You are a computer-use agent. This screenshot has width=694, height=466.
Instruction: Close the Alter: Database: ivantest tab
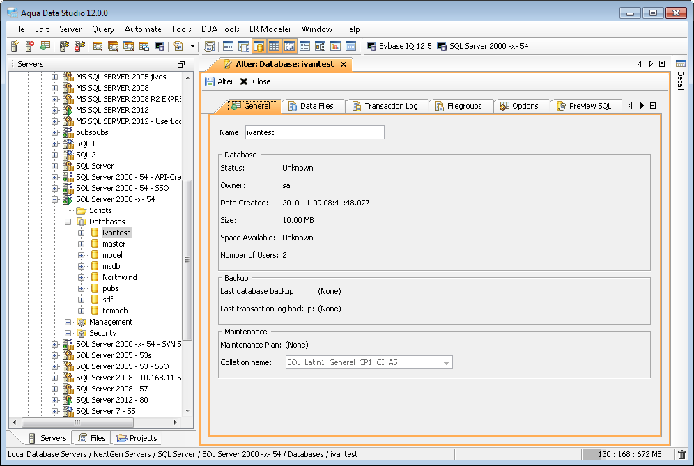(345, 64)
